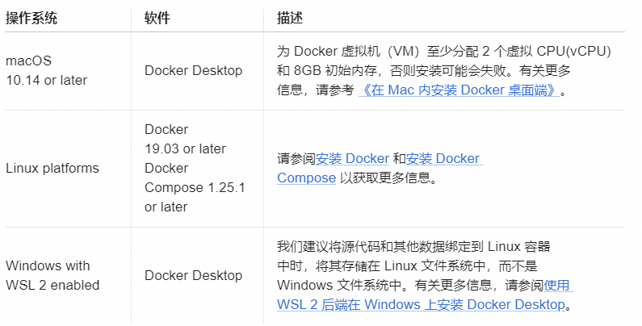Screen dimensions: 642x326
Task: Click Docker Desktop in the macOS row
Action: click(193, 70)
